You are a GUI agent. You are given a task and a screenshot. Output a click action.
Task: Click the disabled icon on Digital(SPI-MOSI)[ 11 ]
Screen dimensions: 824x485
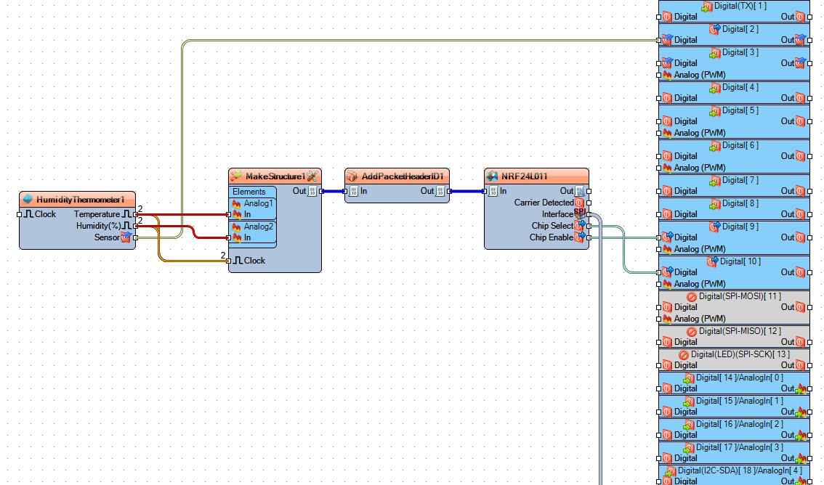tap(692, 296)
